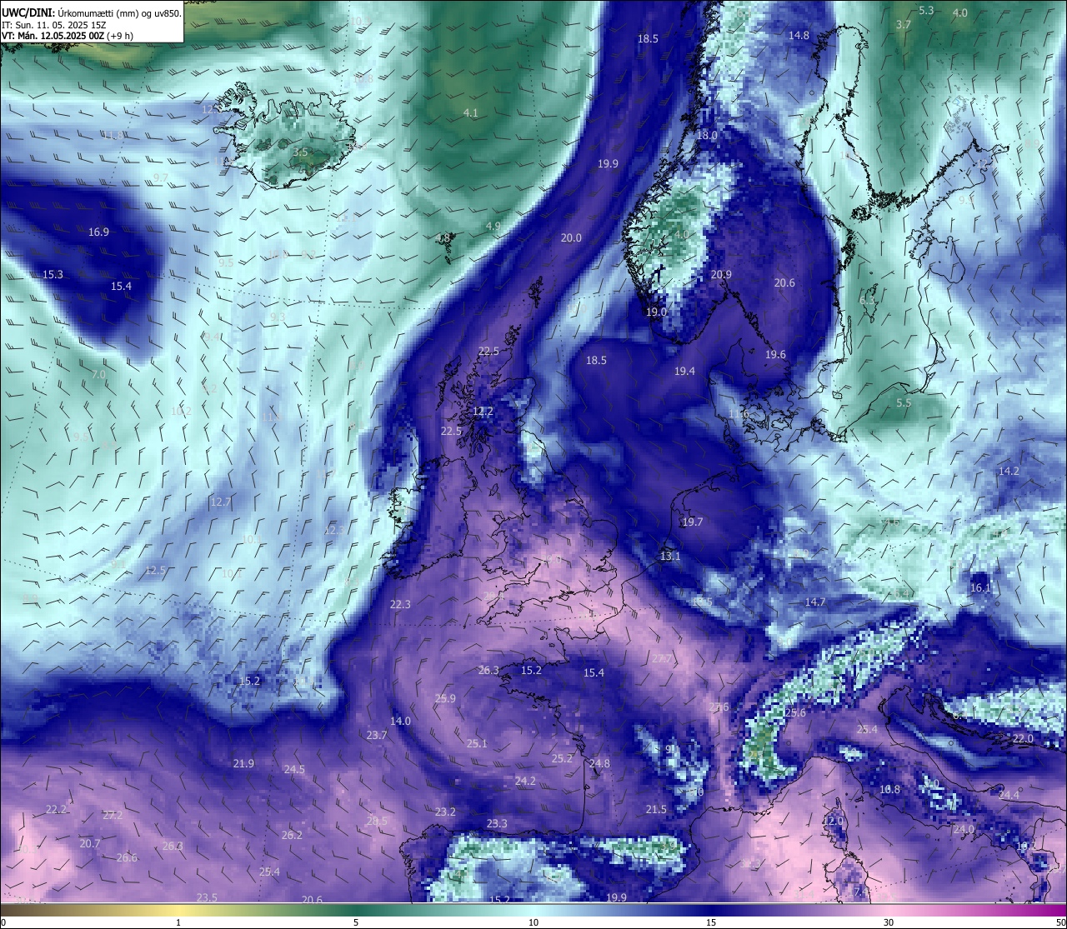1067x929 pixels.
Task: Click the 14.7 value over Germany
Action: click(x=815, y=602)
